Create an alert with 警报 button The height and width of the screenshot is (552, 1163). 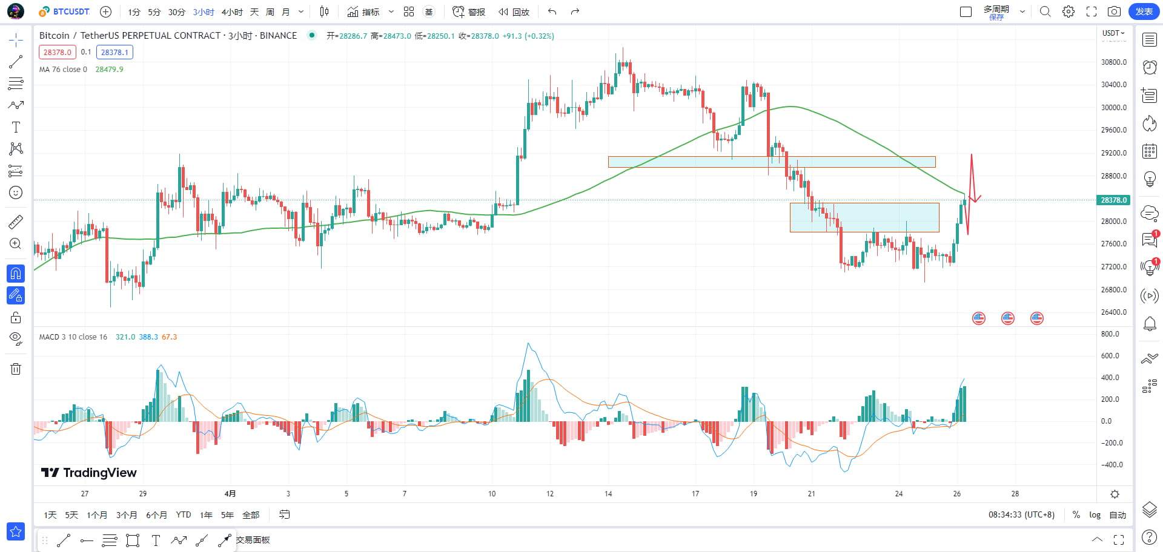(469, 12)
